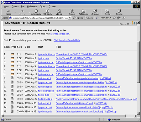Open ftp.uni-c.dk host link
141x122 pixels.
[x=44, y=95]
